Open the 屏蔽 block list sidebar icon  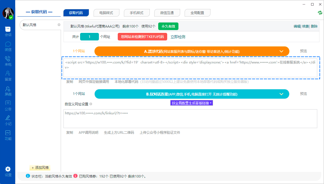(8, 91)
